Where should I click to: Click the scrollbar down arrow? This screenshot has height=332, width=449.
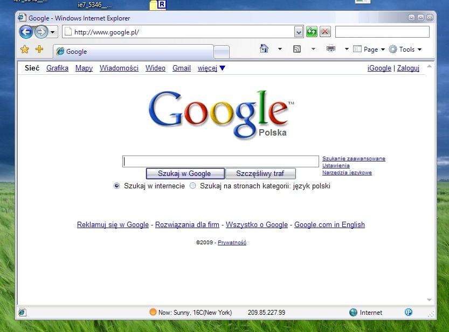[429, 300]
